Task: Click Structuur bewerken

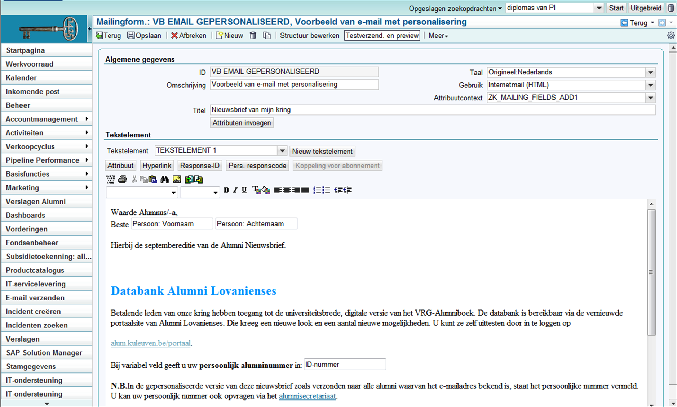Action: click(310, 36)
